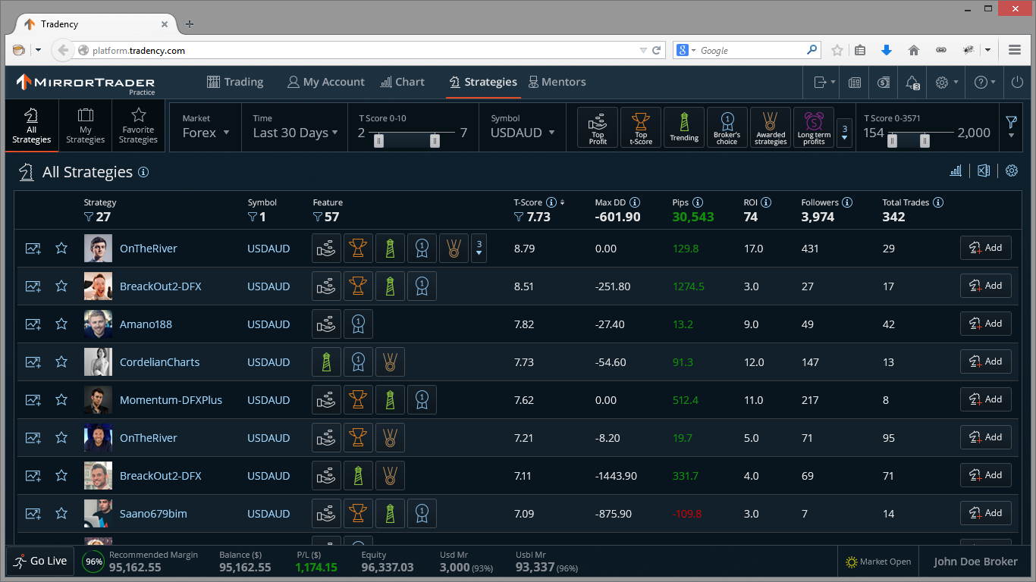Image resolution: width=1036 pixels, height=582 pixels.
Task: Expand 3 more features in OnTheRiver row
Action: [x=479, y=248]
